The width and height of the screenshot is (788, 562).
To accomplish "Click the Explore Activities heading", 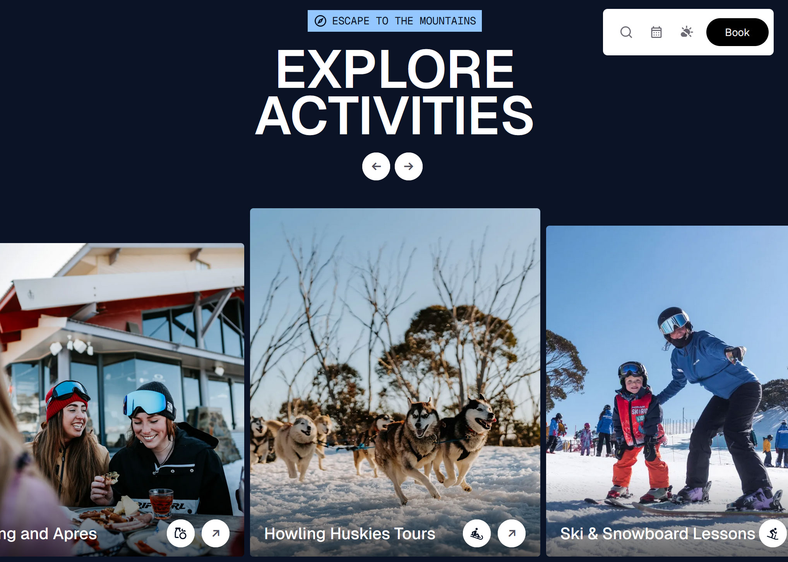I will (x=394, y=92).
